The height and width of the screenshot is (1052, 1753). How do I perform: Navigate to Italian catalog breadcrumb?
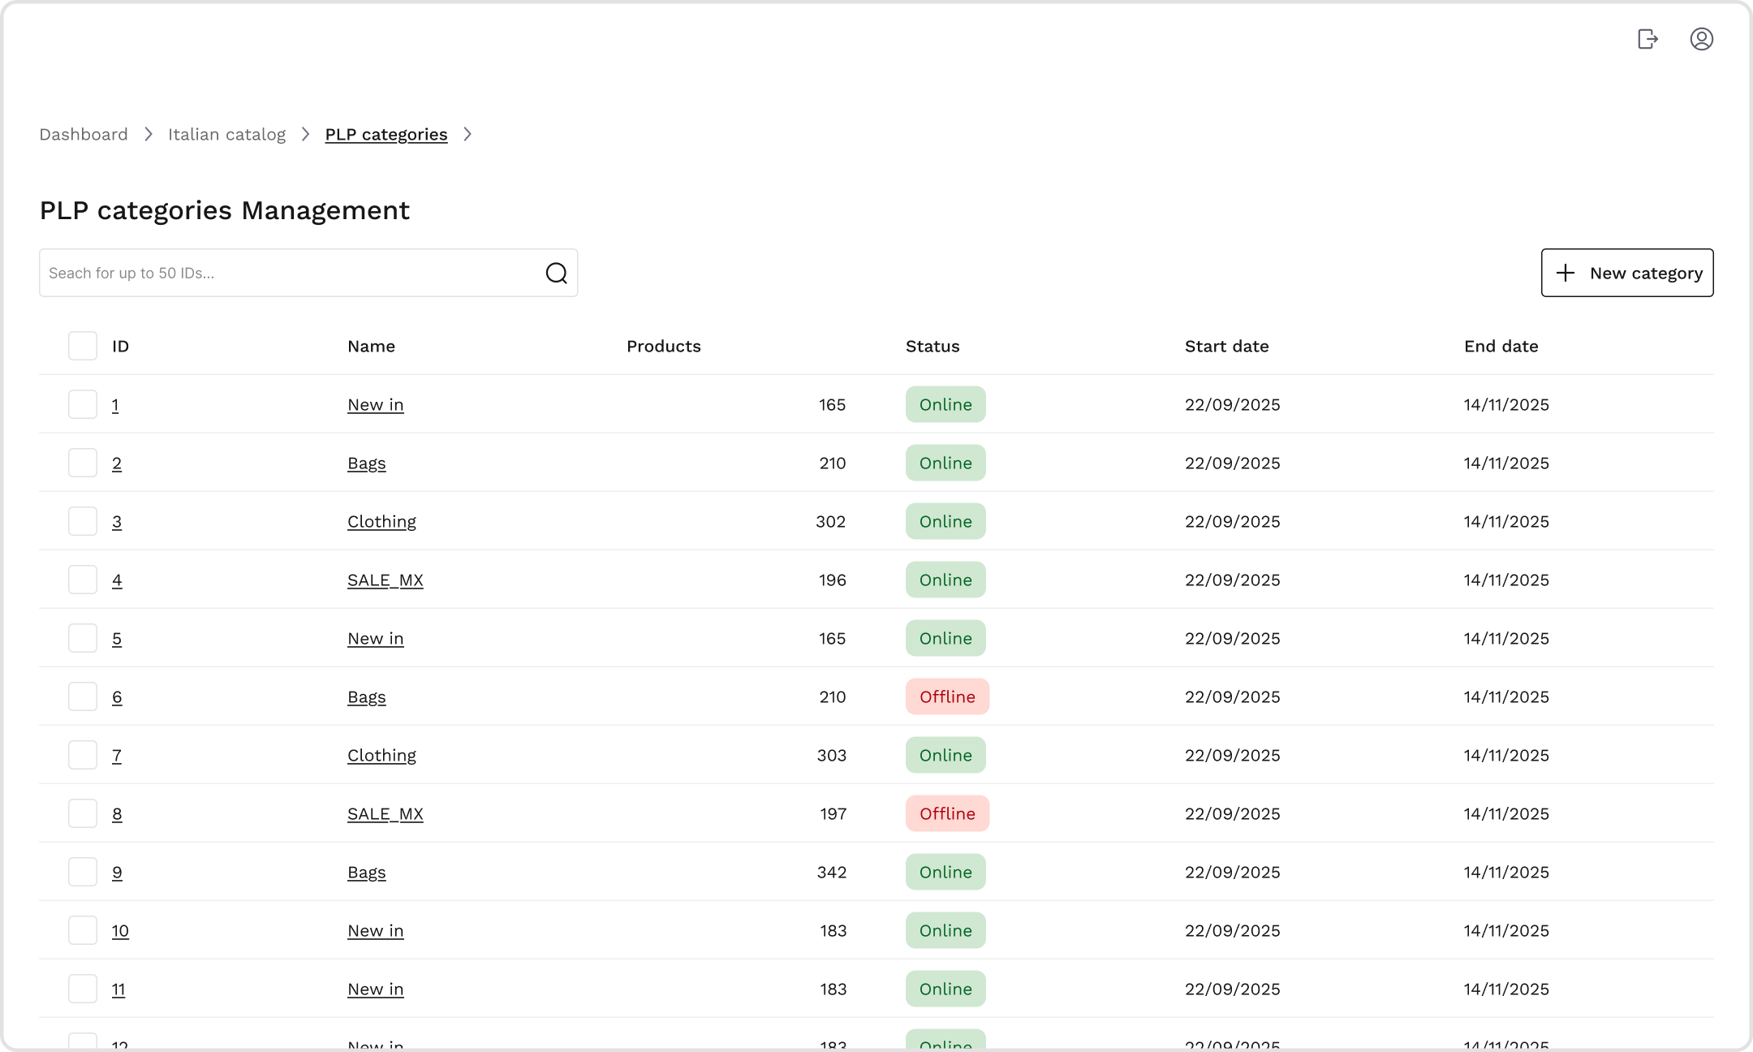tap(226, 134)
